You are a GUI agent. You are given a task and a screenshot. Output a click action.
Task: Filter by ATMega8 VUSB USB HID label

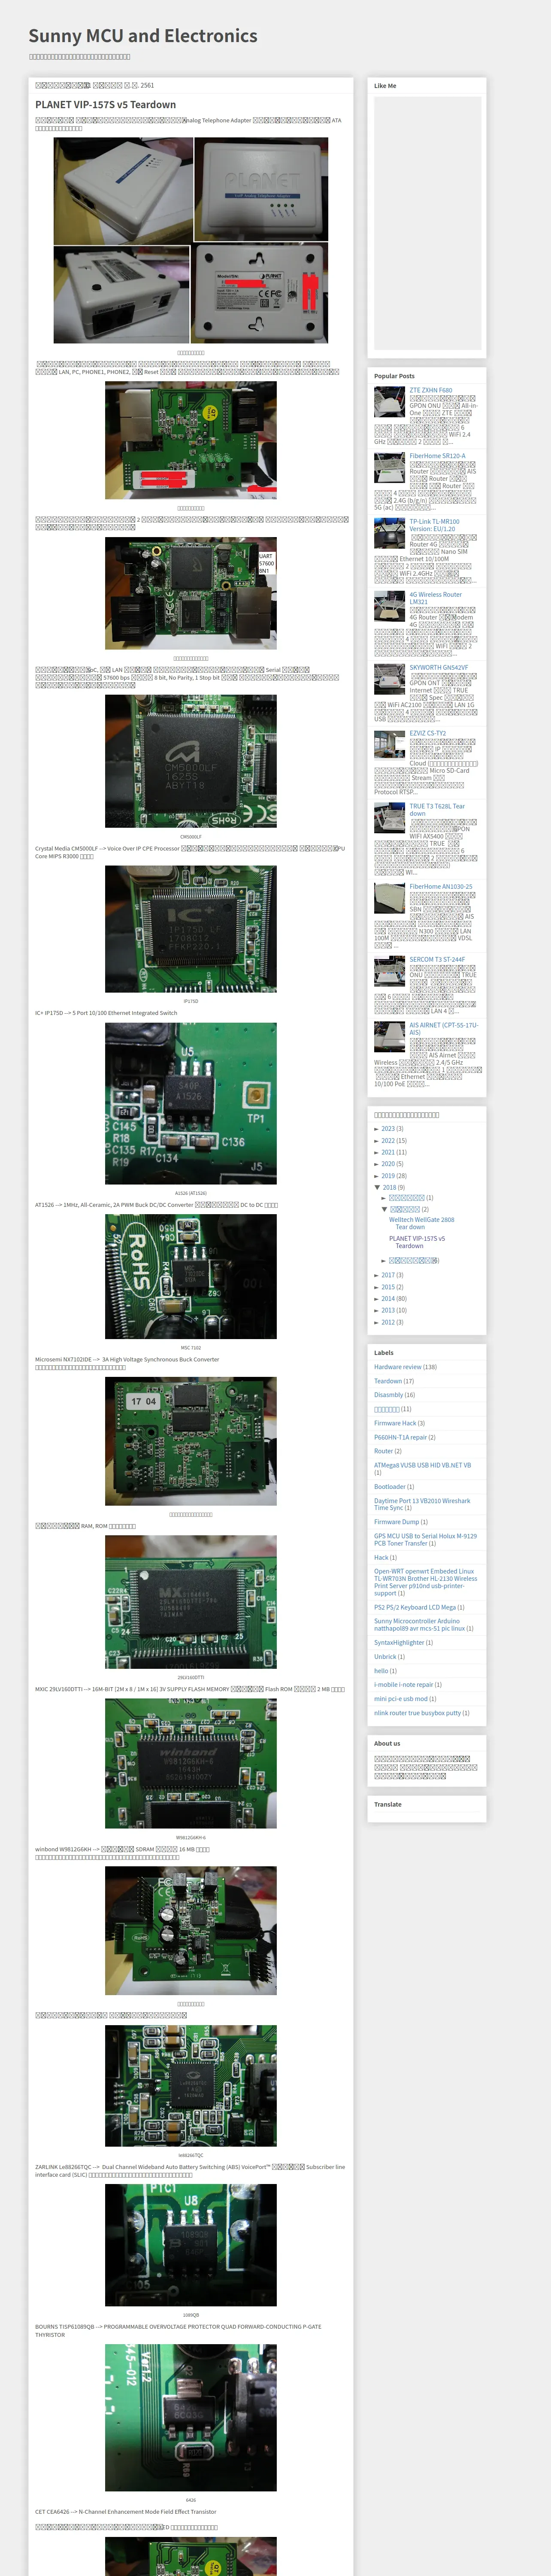tap(422, 1465)
